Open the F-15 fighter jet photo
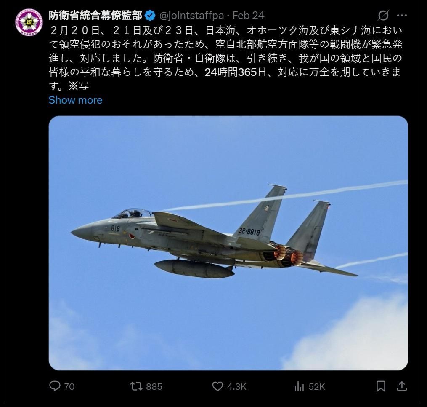Viewport: 427px width, 407px height. click(x=228, y=243)
